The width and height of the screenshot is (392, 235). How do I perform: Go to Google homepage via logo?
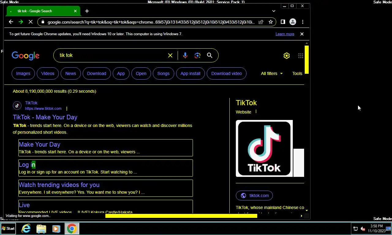tap(25, 55)
